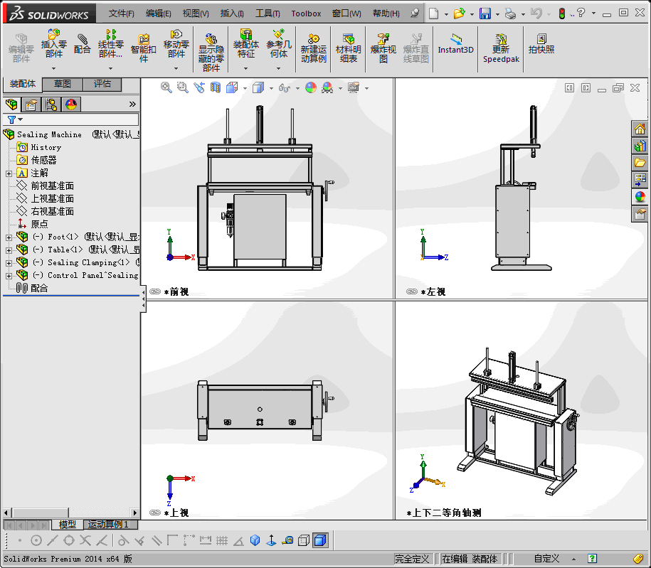Open the PropertyManager tab in feature panel
Screen dimensions: 651x568
31,105
